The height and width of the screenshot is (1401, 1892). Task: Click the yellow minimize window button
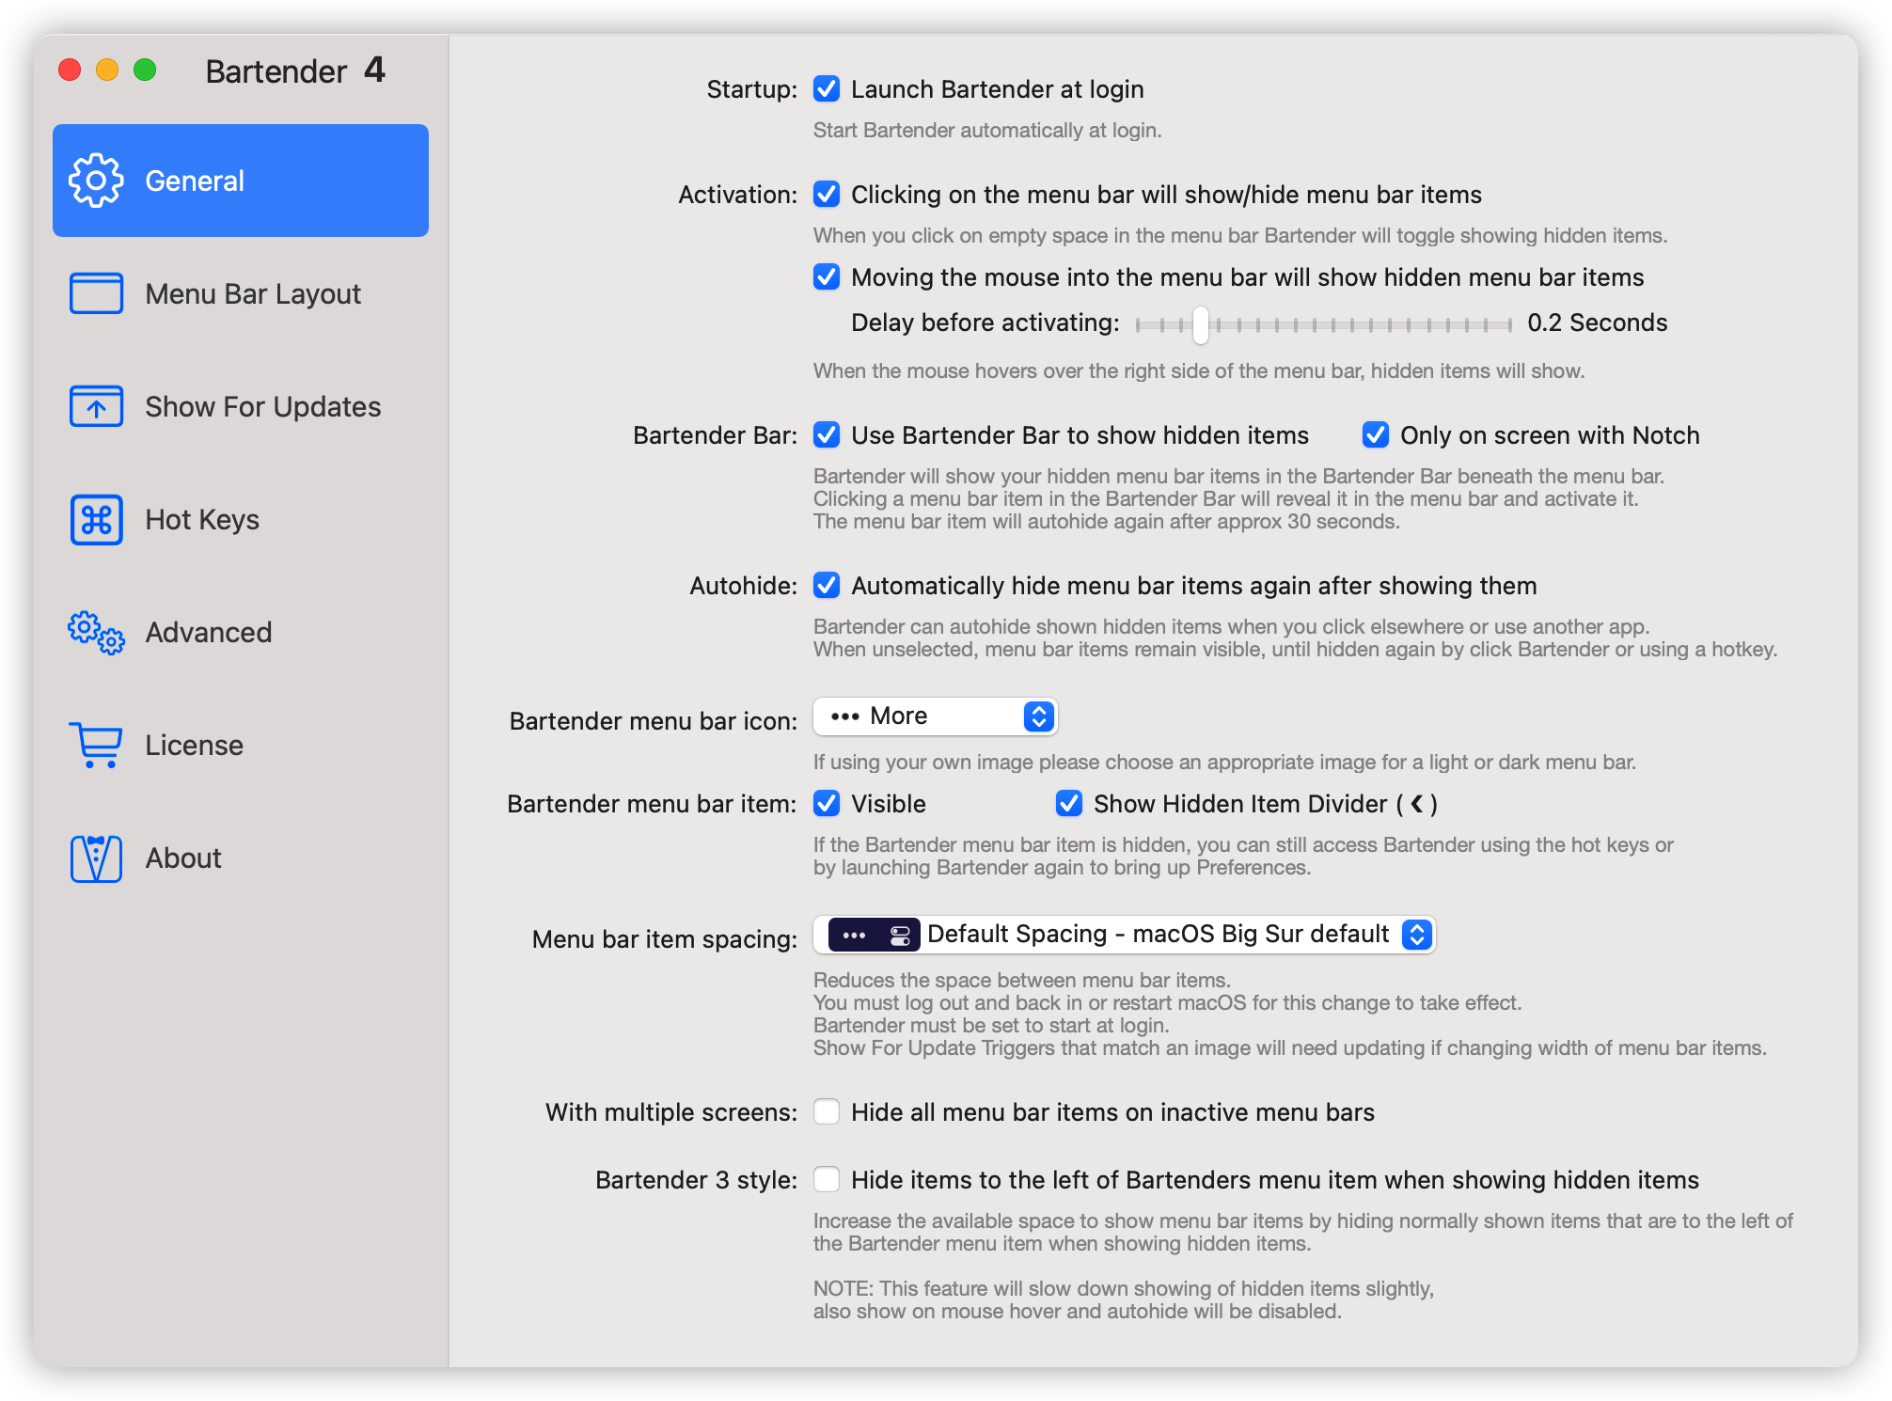coord(107,70)
